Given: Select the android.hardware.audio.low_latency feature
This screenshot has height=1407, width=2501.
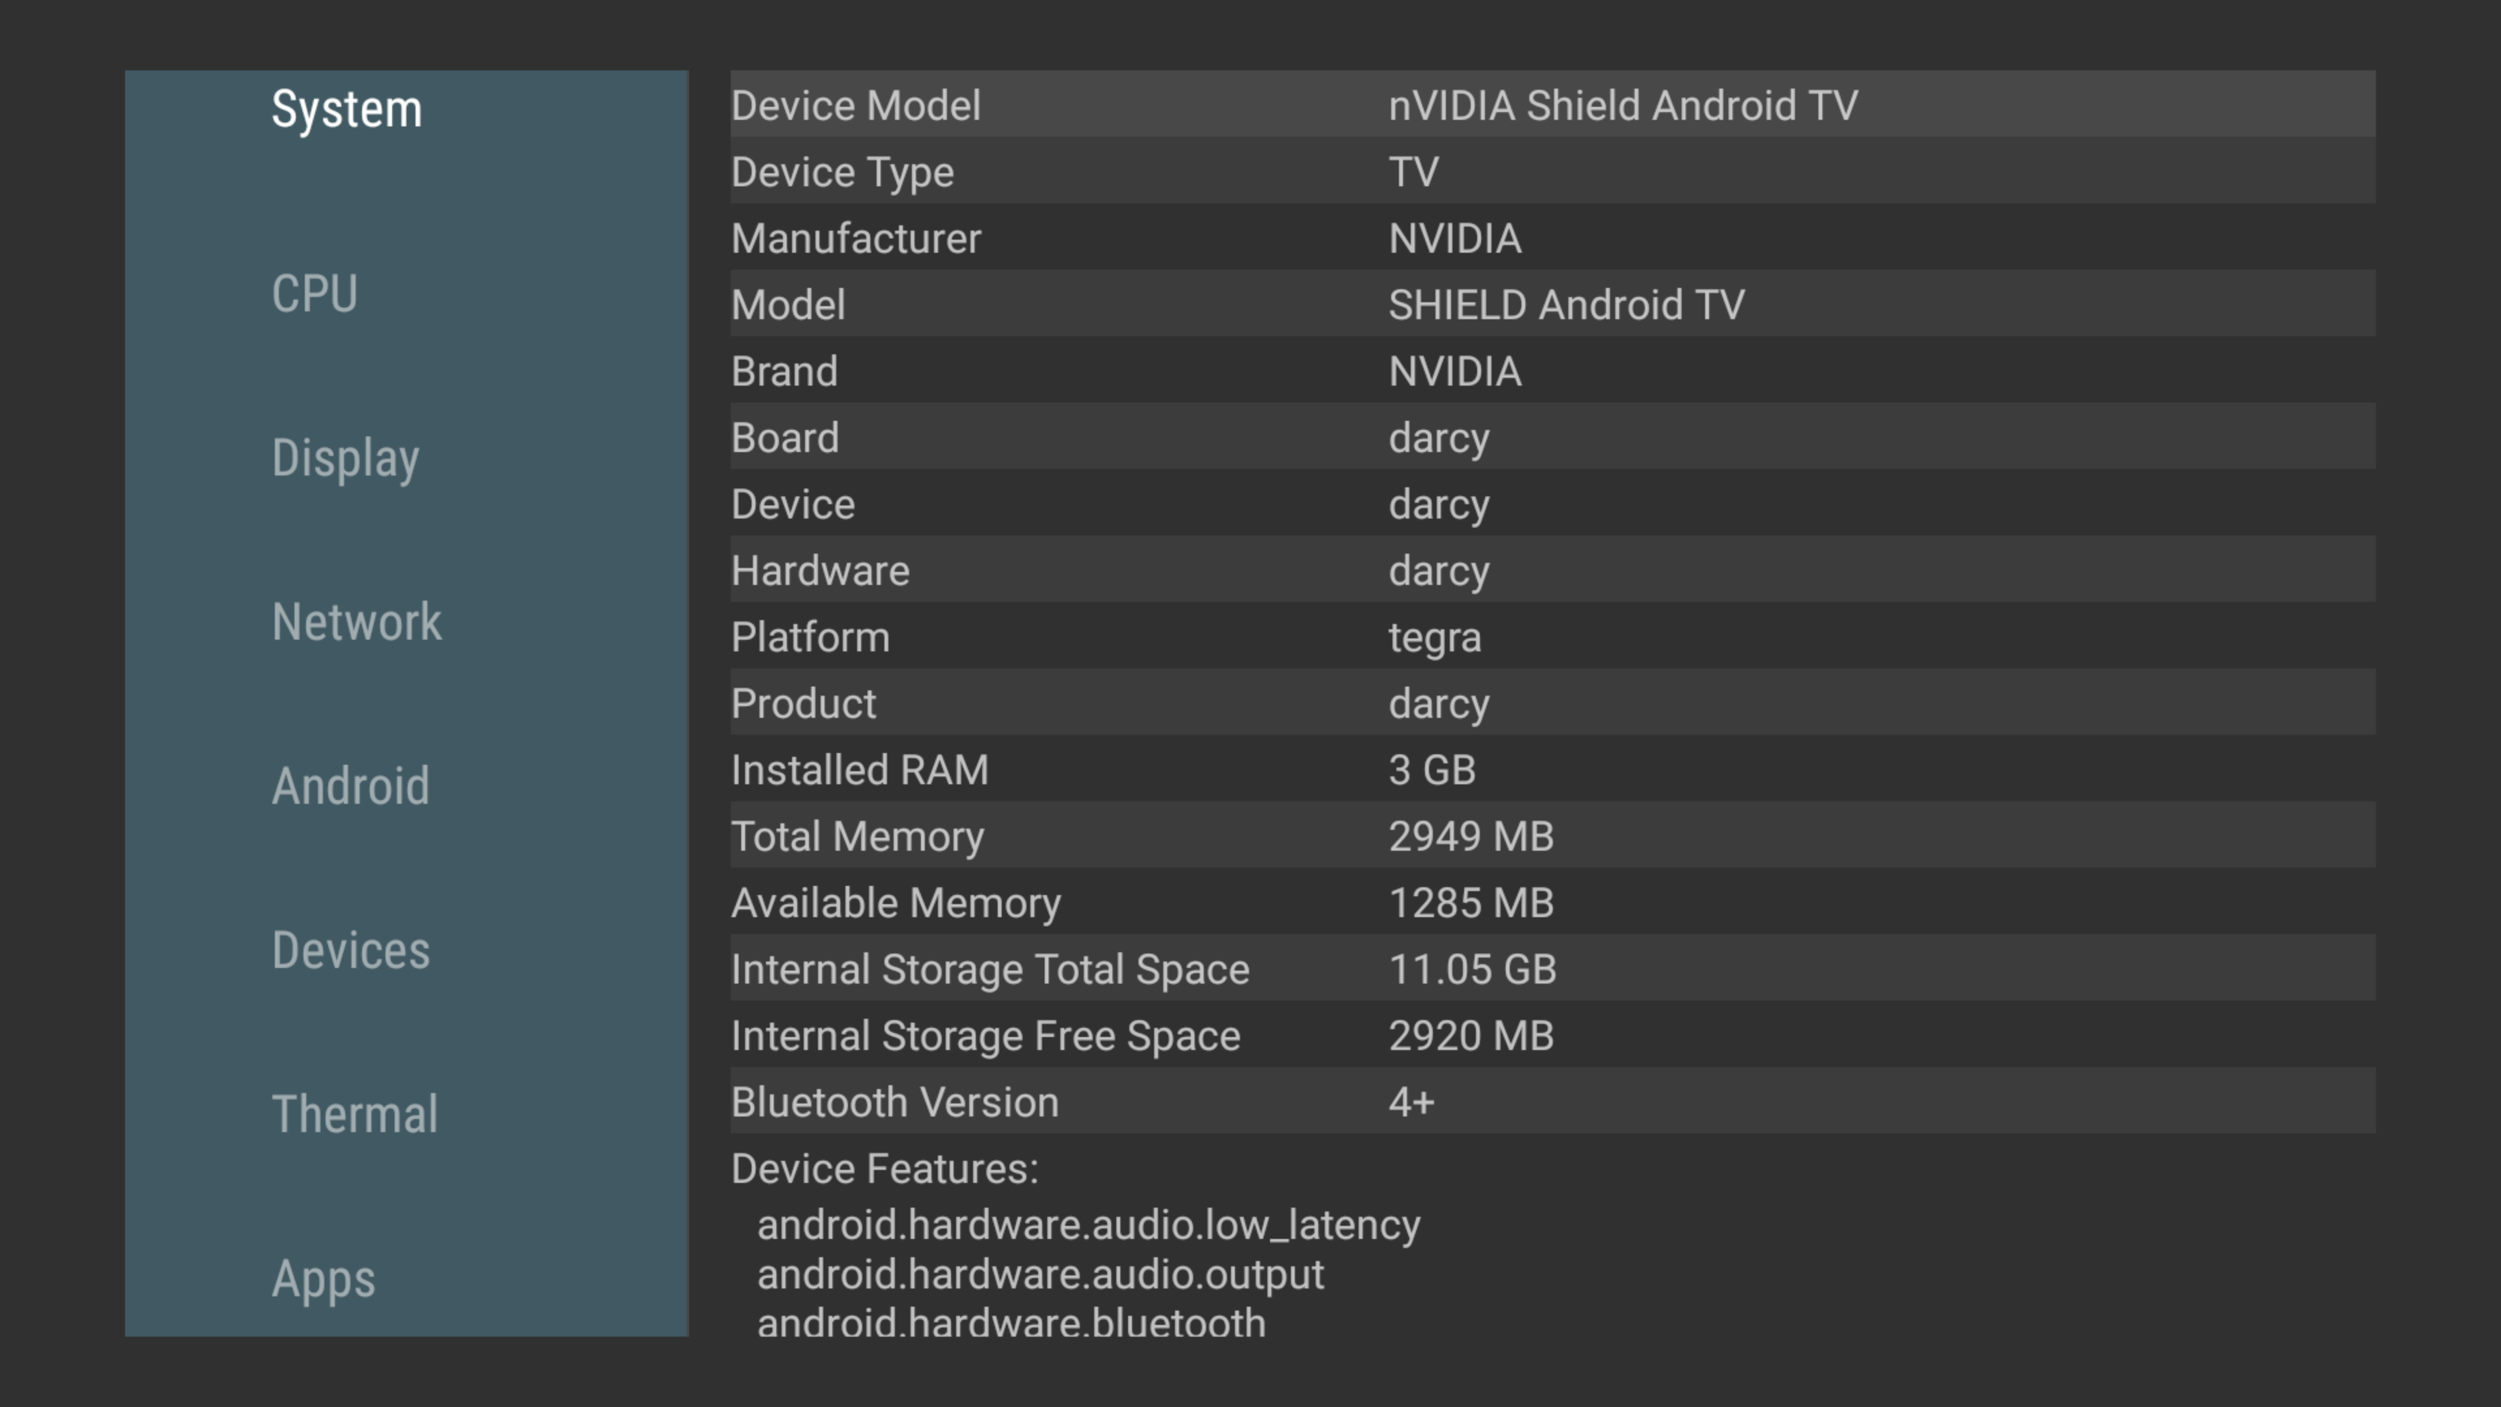Looking at the screenshot, I should (1088, 1225).
